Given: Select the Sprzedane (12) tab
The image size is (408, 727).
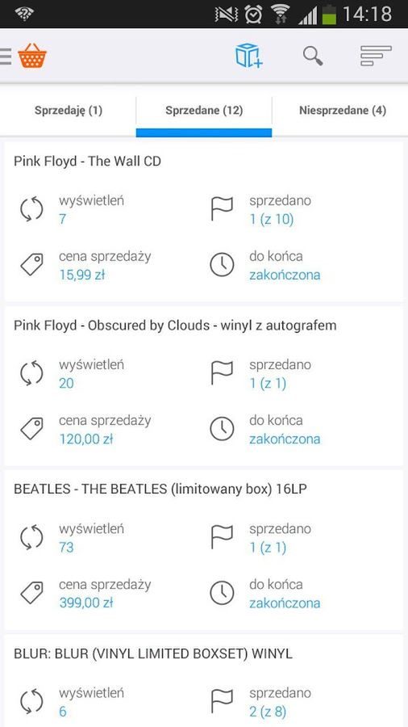Looking at the screenshot, I should click(x=204, y=111).
